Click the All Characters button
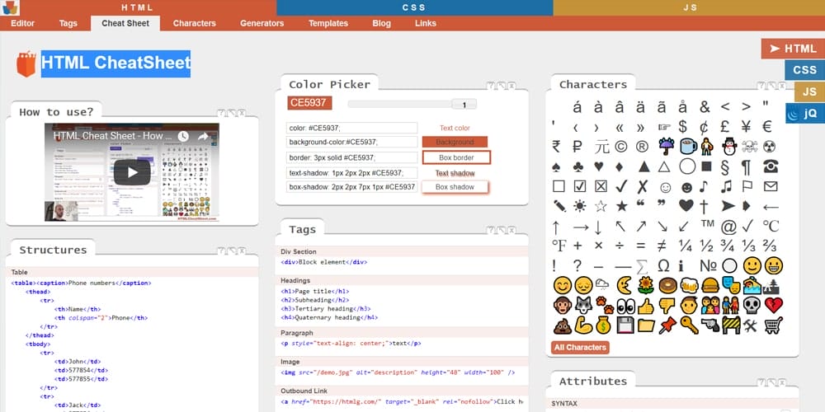This screenshot has height=412, width=825. pos(580,348)
